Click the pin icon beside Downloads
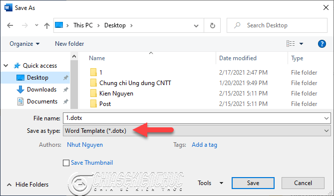334x196 pixels. point(65,90)
